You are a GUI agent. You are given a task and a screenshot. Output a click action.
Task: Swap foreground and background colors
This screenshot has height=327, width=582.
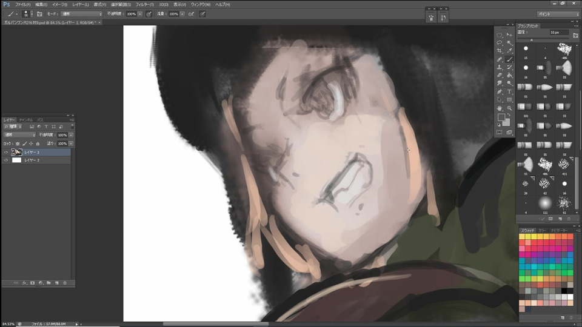(509, 115)
